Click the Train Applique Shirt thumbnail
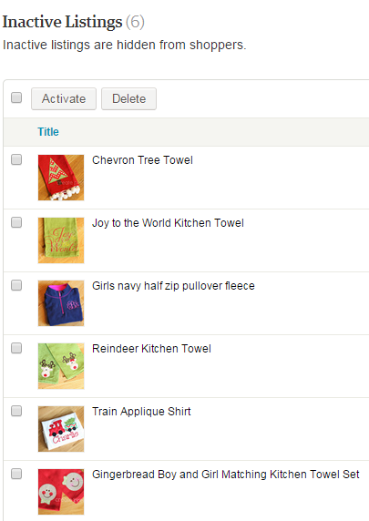 pyautogui.click(x=61, y=429)
